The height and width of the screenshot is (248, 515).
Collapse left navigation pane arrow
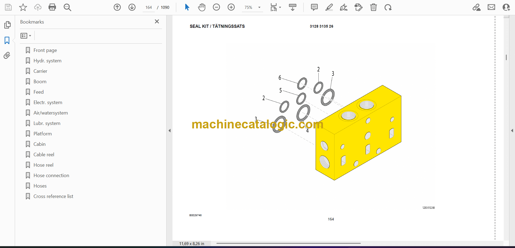point(170,131)
